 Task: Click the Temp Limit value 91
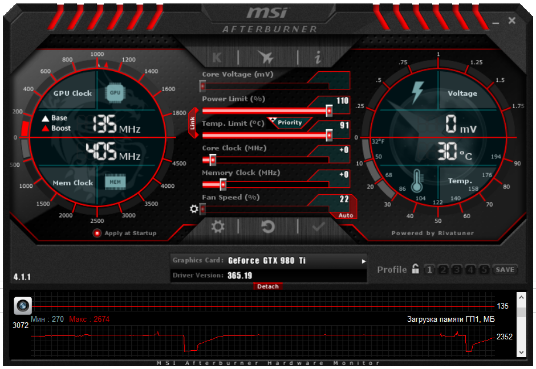click(x=344, y=125)
